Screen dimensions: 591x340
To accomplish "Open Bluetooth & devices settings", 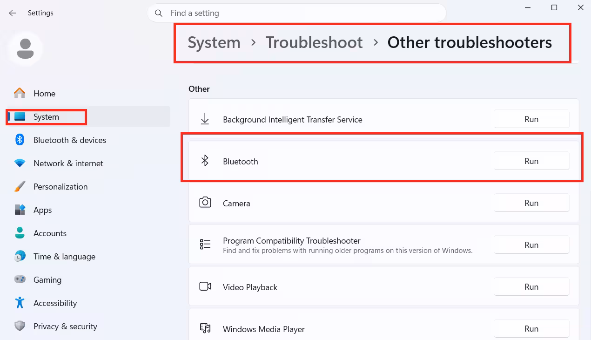I will point(88,140).
